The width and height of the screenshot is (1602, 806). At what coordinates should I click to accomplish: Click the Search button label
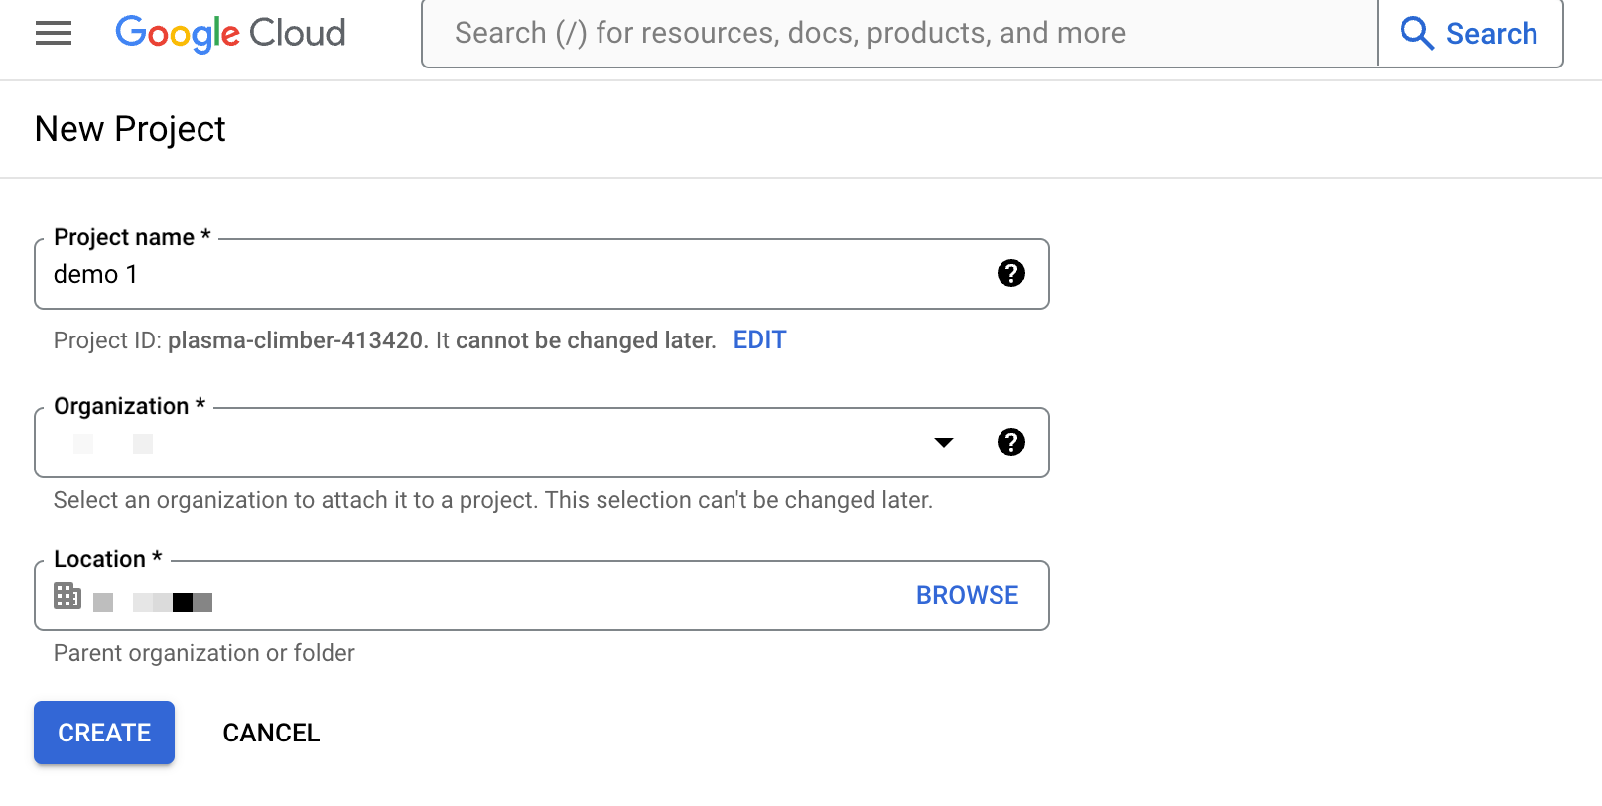click(x=1491, y=34)
